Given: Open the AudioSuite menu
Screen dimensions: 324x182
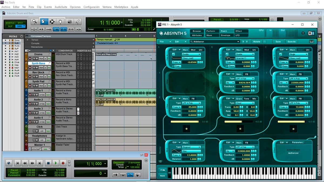Looking at the screenshot, I should [x=61, y=7].
